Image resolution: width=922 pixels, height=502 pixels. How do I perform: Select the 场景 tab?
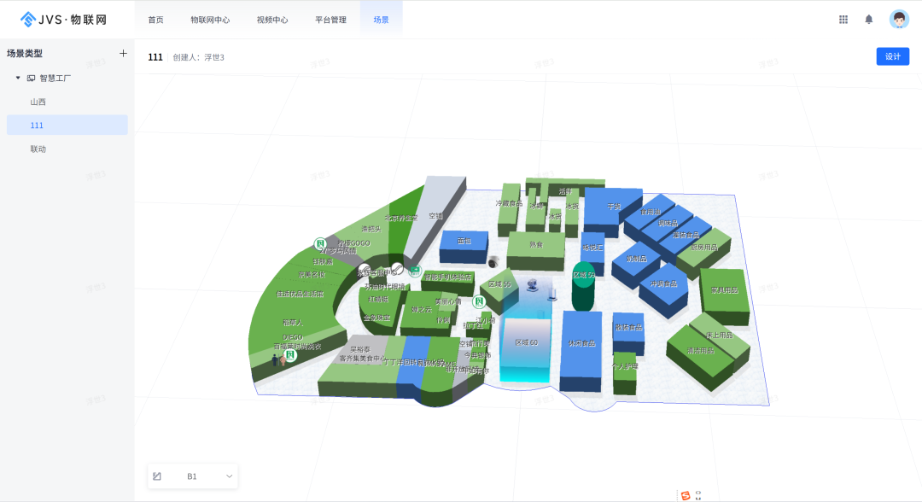point(381,20)
